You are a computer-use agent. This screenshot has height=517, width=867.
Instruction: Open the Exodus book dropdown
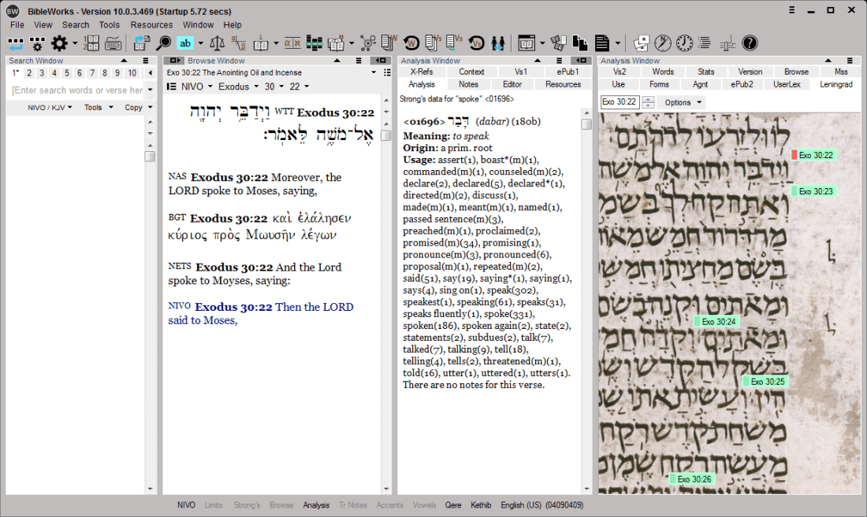(238, 87)
